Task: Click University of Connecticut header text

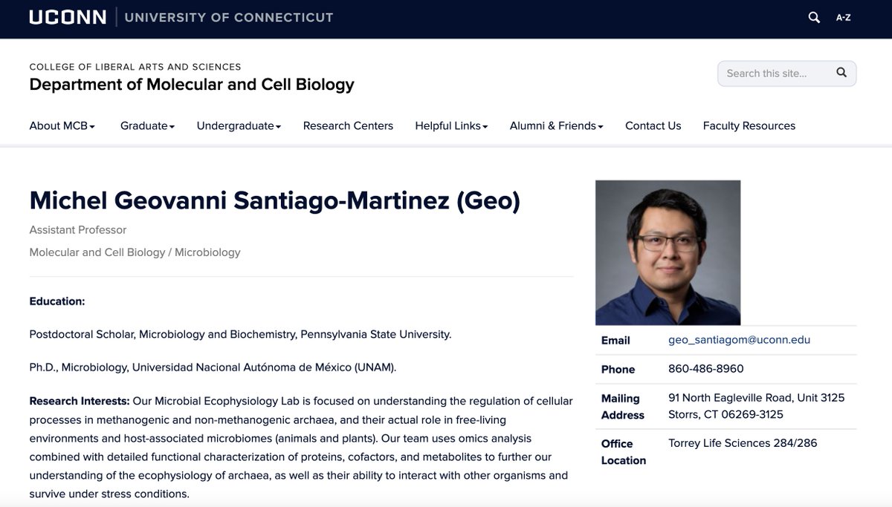Action: 228,16
